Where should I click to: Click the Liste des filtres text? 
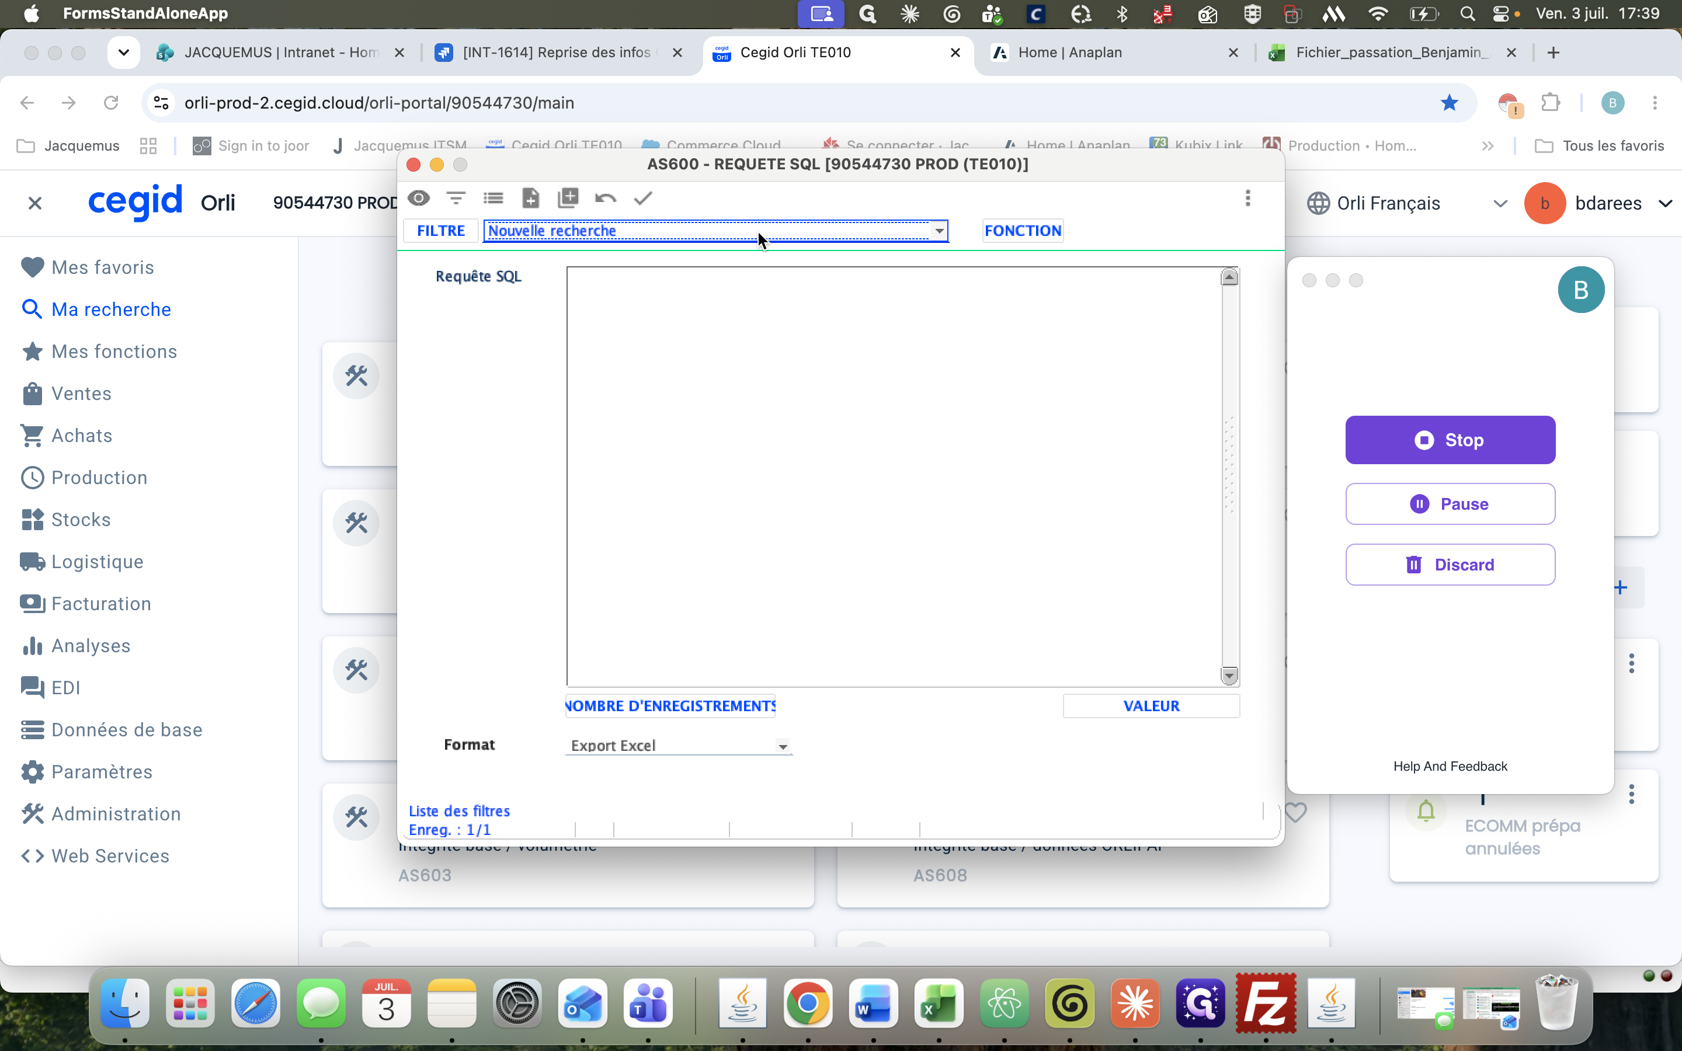[x=460, y=811]
